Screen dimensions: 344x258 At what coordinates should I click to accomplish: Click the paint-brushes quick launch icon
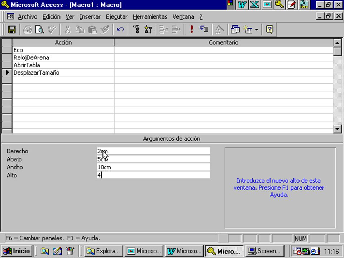click(x=70, y=251)
